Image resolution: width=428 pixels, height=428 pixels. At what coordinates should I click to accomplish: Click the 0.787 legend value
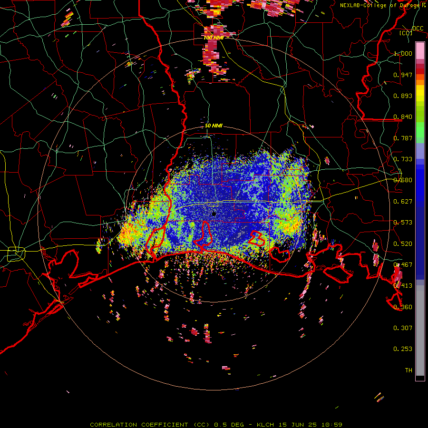403,138
